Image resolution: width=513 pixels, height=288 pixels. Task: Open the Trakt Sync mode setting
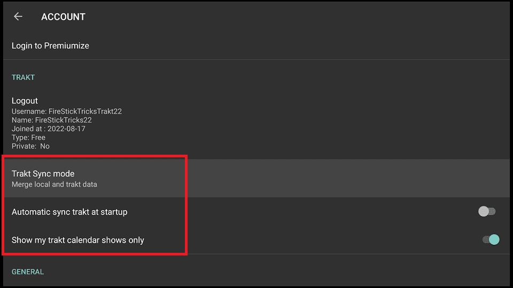tap(256, 178)
